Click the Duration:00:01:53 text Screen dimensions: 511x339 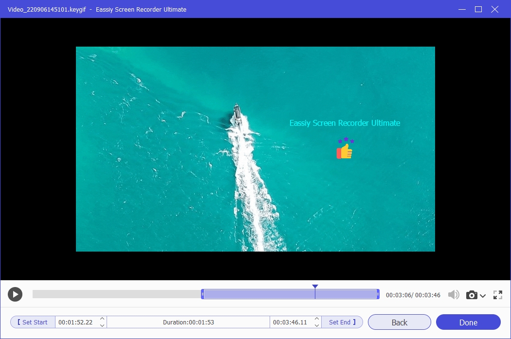(188, 322)
